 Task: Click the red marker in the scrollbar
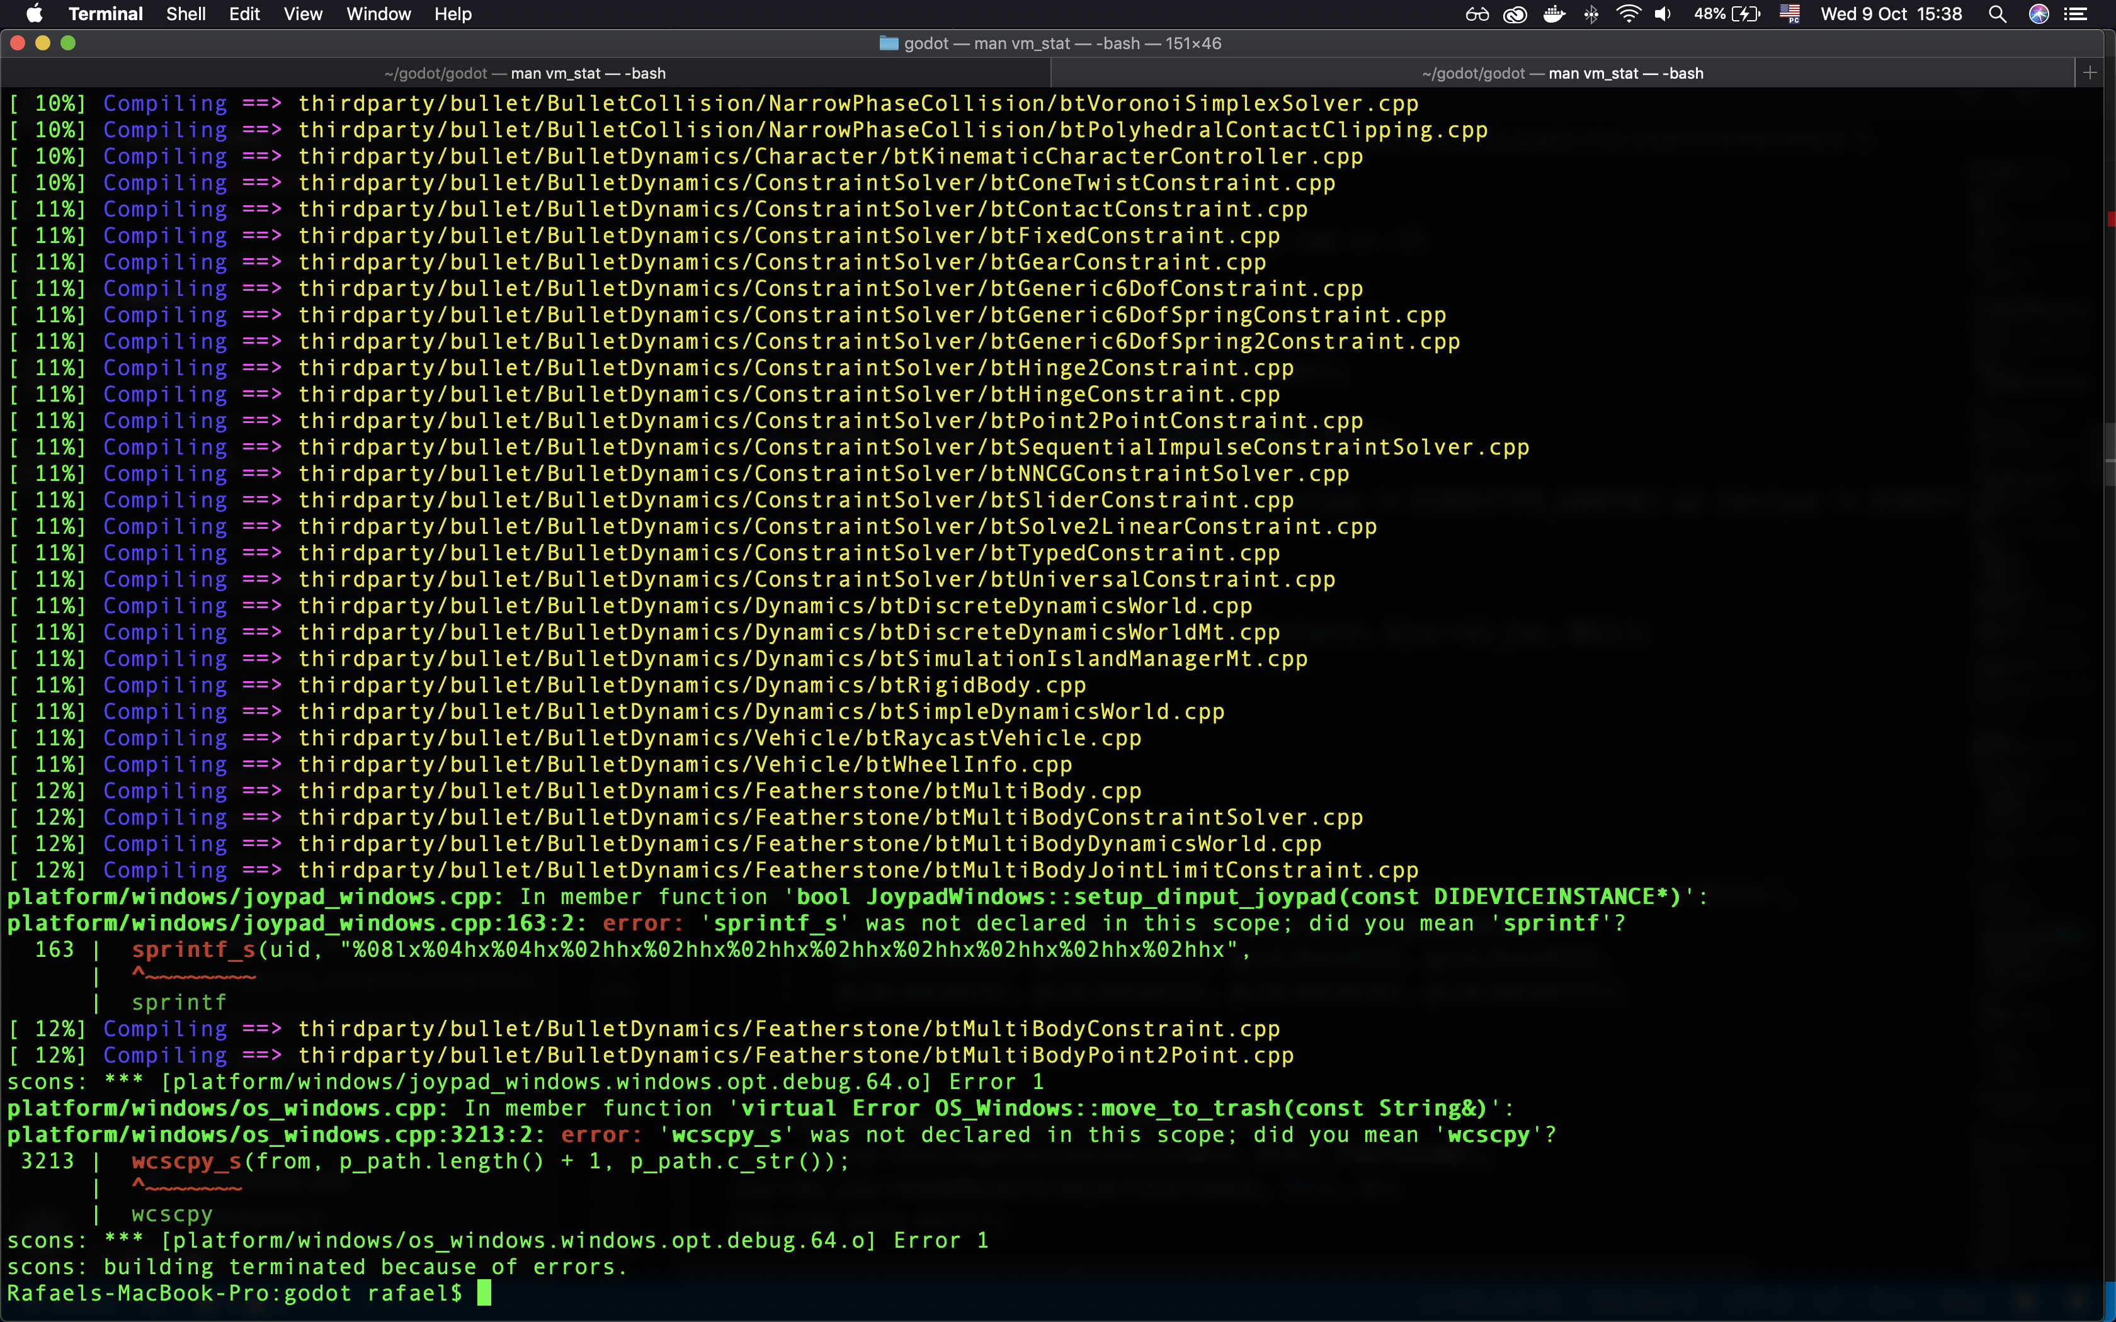tap(2111, 218)
